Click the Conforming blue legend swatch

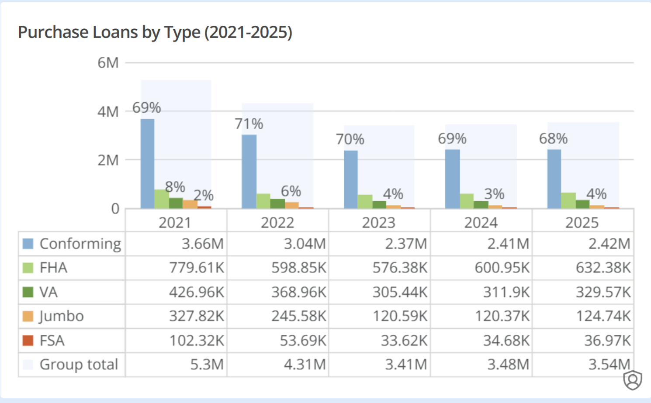point(28,244)
